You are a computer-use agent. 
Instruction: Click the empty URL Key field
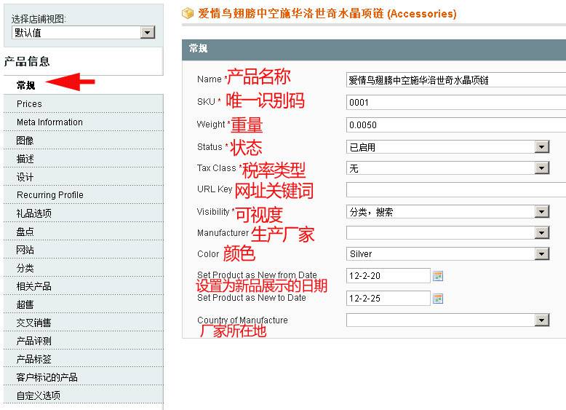tap(455, 190)
